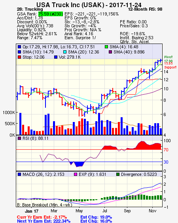Click the blue Vol legend swatch

(x=56, y=57)
